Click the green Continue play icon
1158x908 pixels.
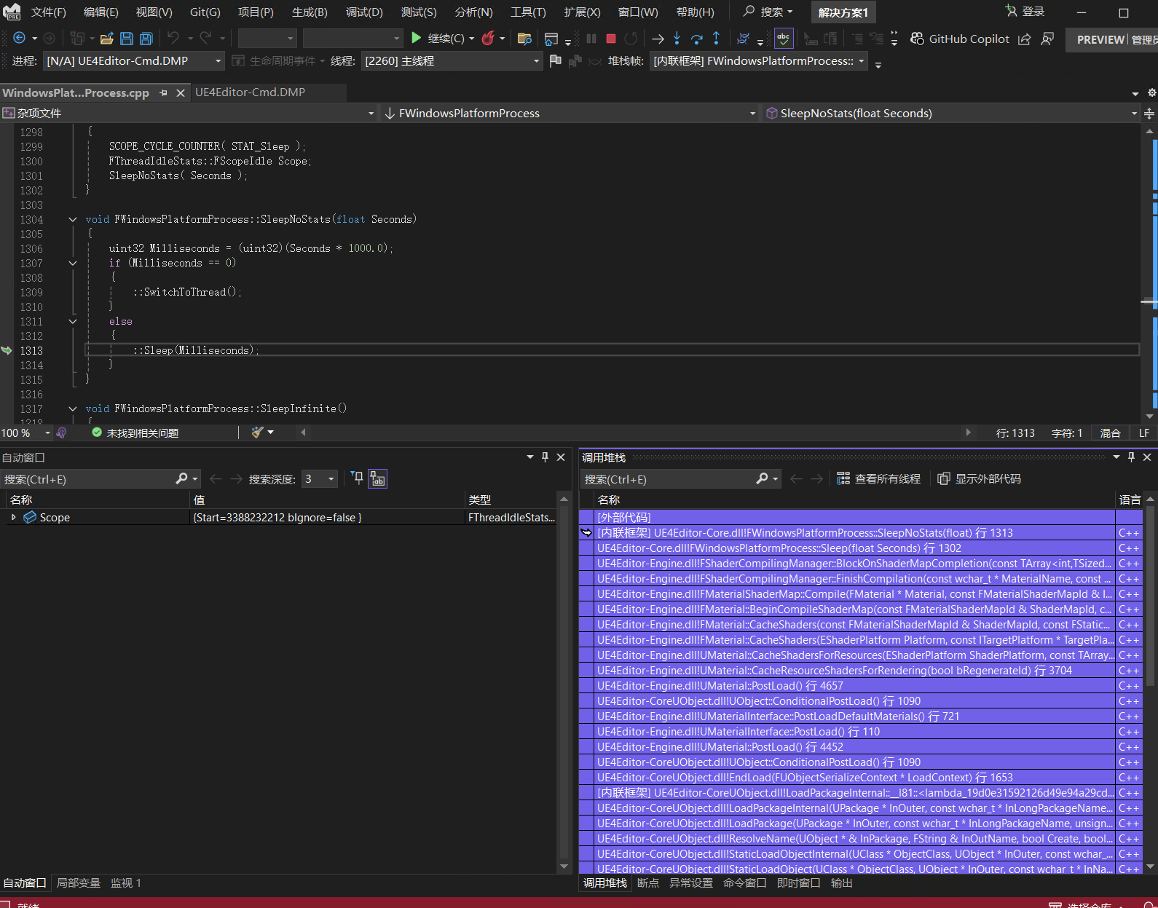tap(416, 38)
